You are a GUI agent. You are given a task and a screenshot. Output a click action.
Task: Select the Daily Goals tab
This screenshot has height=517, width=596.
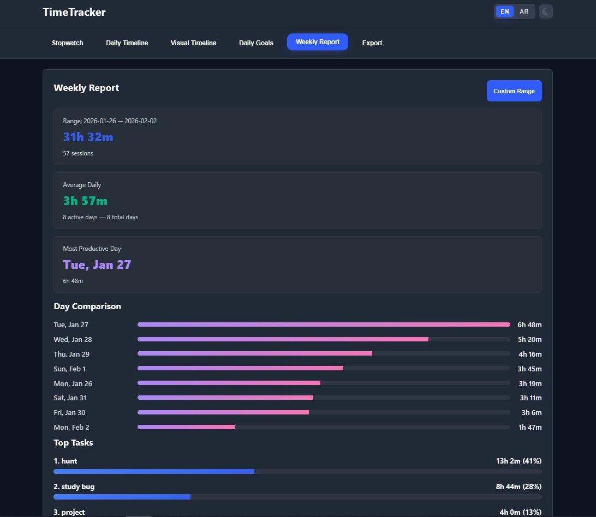pyautogui.click(x=256, y=43)
